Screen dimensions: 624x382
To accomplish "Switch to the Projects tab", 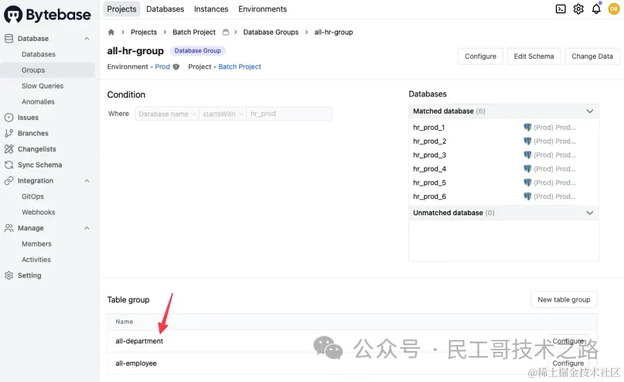I will click(x=121, y=9).
